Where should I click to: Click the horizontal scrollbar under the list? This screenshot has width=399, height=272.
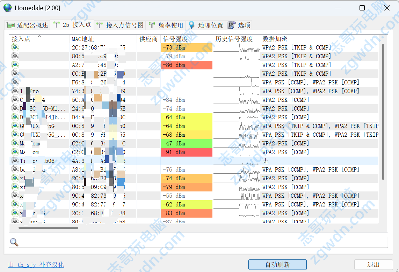48,228
